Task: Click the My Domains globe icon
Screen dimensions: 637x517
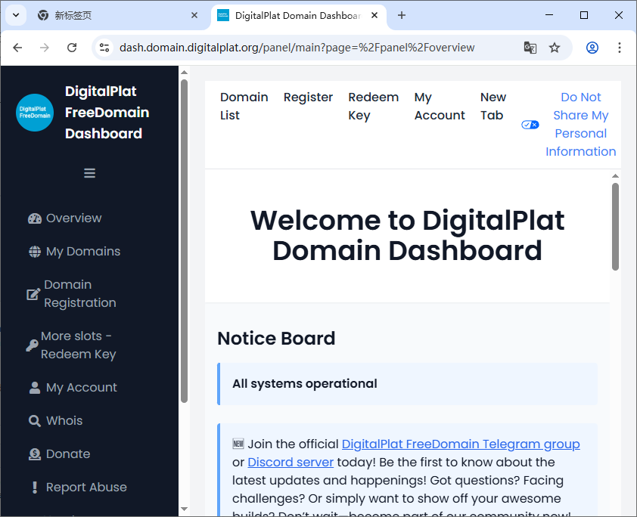Action: [35, 252]
